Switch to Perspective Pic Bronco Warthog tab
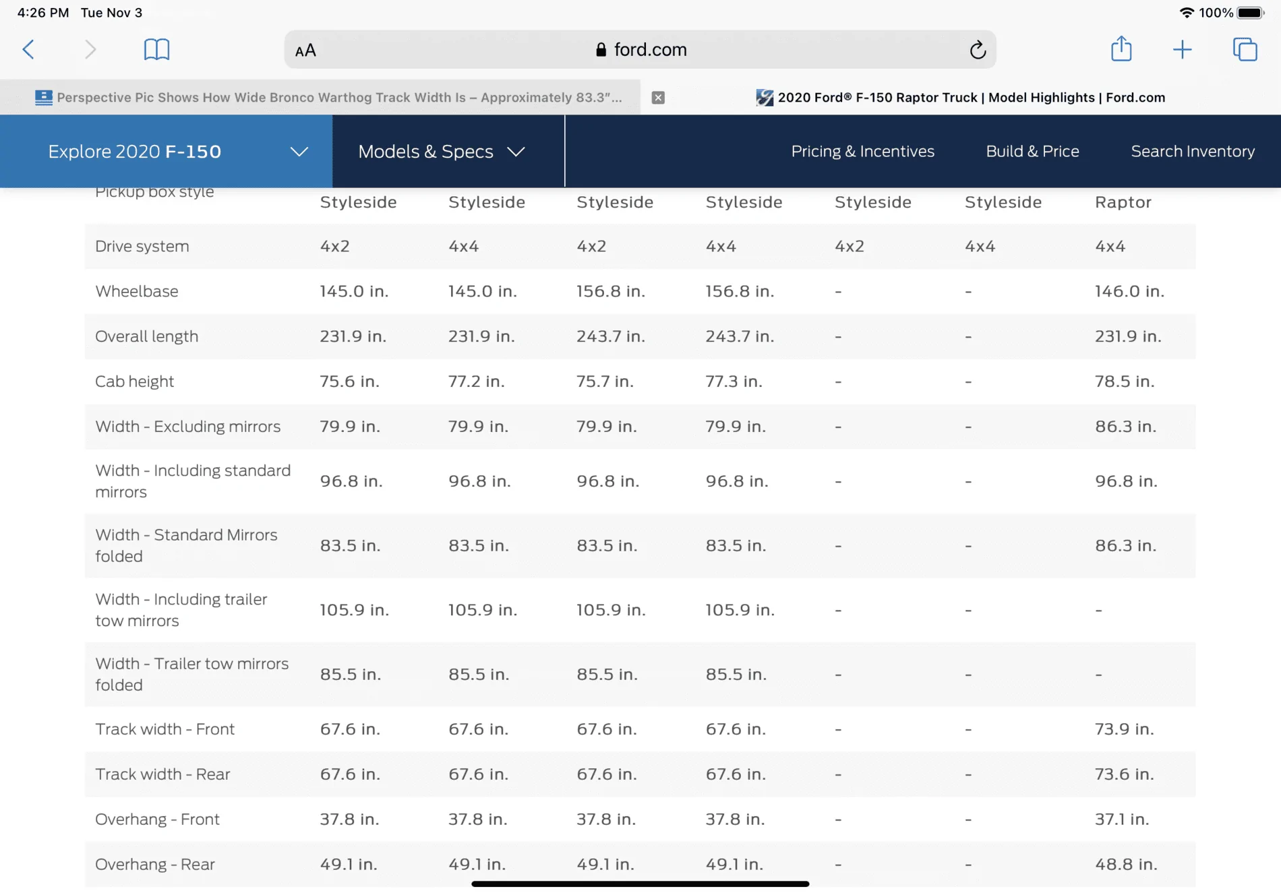This screenshot has width=1281, height=895. pos(320,98)
